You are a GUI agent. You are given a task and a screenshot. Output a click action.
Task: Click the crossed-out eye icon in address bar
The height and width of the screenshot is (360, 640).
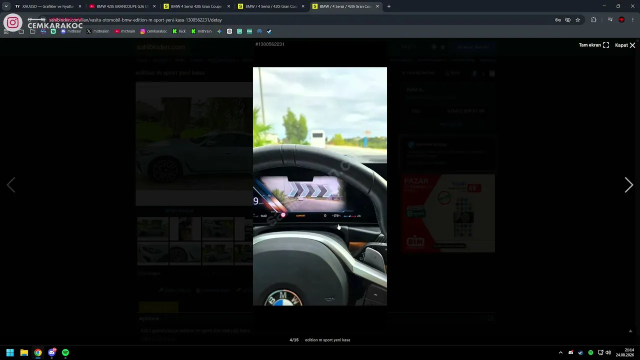coord(567,20)
